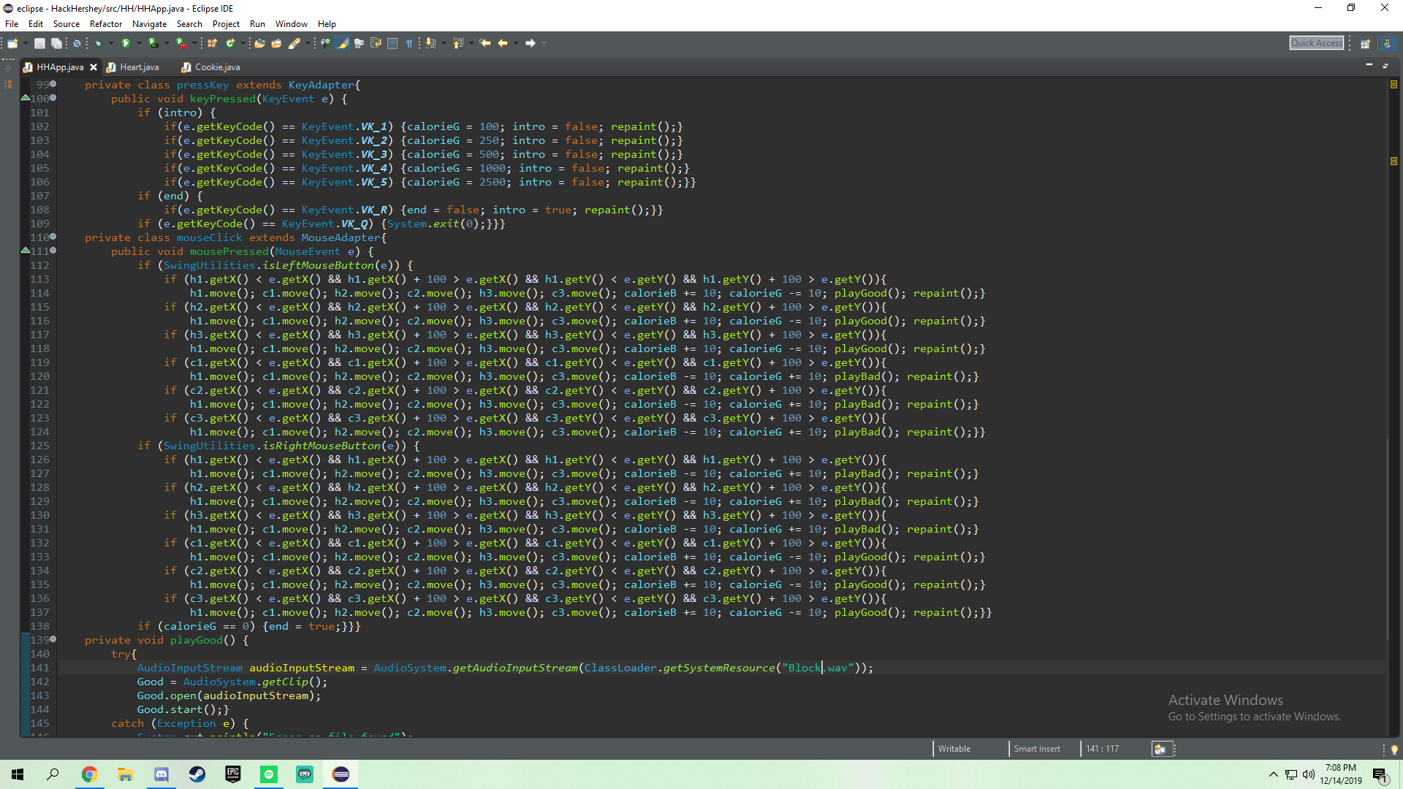Collapse the playGood method at line 139
Viewport: 1403px width, 789px height.
pos(53,640)
